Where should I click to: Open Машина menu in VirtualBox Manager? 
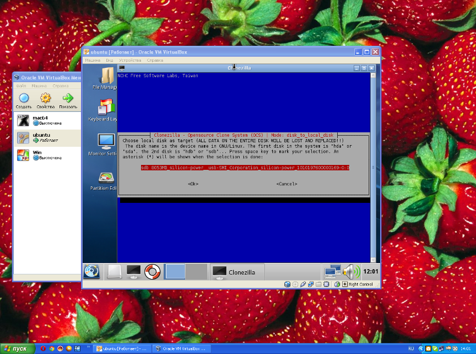[39, 85]
